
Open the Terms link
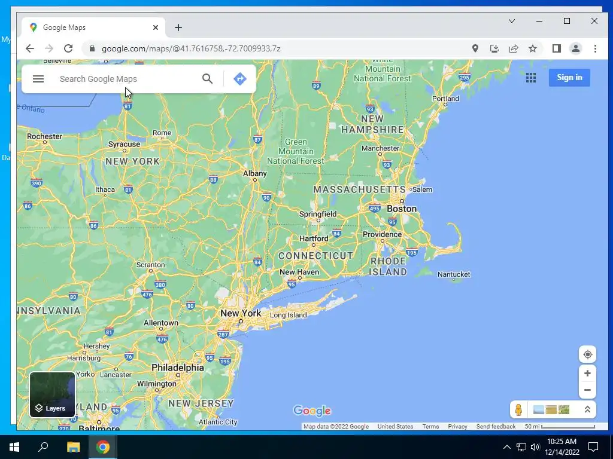point(430,426)
